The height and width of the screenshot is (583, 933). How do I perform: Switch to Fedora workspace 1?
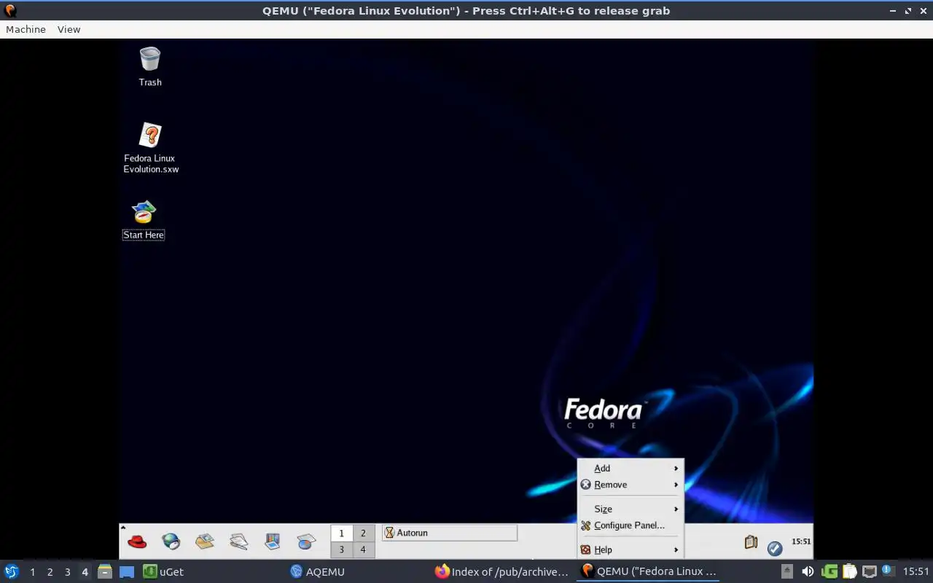click(341, 533)
